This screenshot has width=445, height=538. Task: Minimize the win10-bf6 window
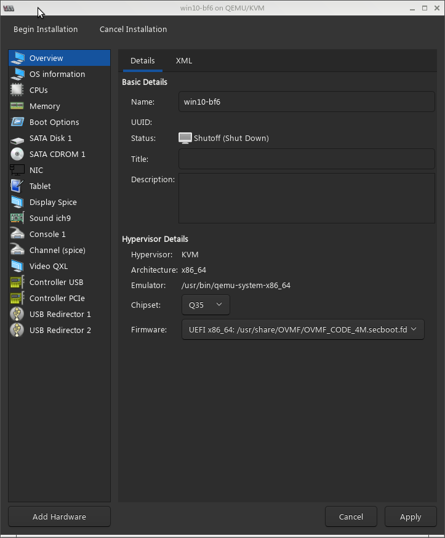pyautogui.click(x=412, y=8)
